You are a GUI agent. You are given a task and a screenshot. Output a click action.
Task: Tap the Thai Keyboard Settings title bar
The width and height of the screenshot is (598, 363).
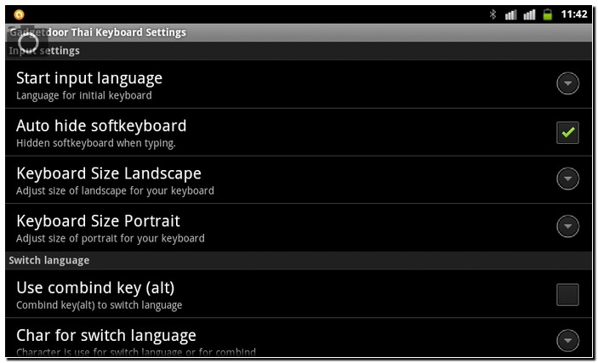point(299,32)
